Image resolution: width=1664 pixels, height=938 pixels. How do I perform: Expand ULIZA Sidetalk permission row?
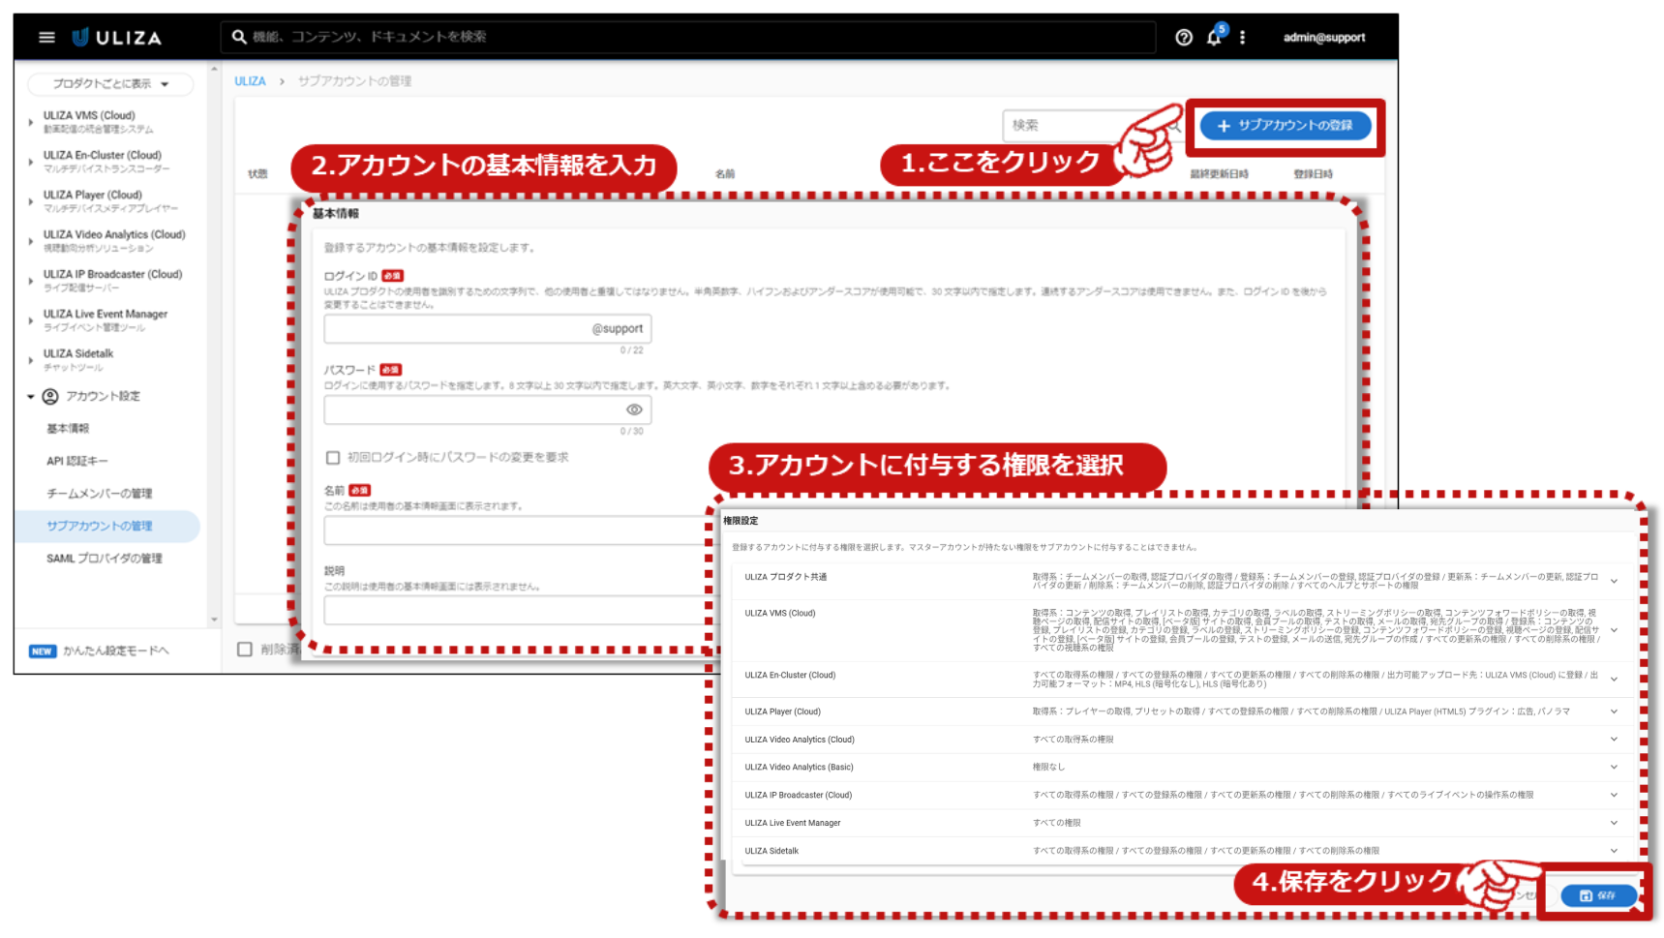(x=1614, y=851)
